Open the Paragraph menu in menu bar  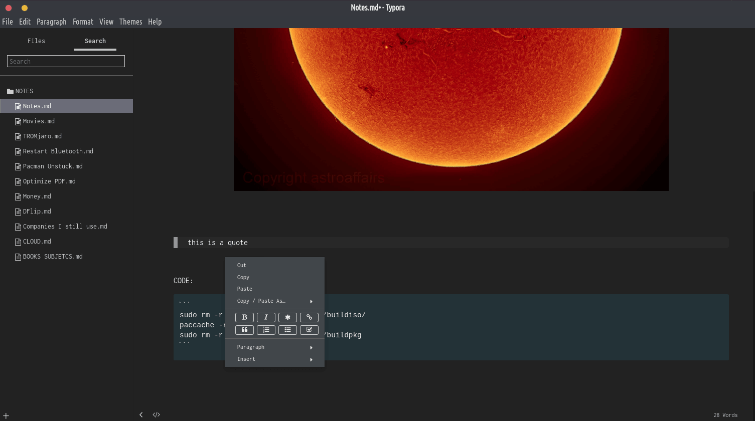[x=52, y=22]
